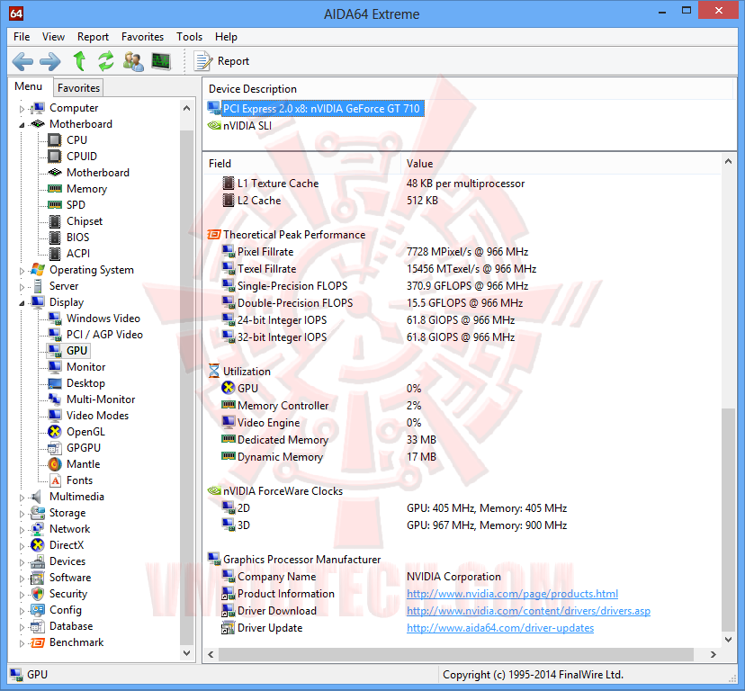Screen dimensions: 745x691
Task: Select the BIOS icon in tree
Action: tap(55, 238)
